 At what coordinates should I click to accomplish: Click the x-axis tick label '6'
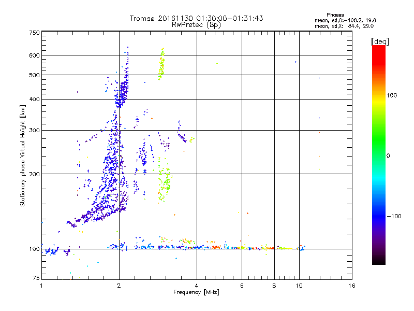242,286
